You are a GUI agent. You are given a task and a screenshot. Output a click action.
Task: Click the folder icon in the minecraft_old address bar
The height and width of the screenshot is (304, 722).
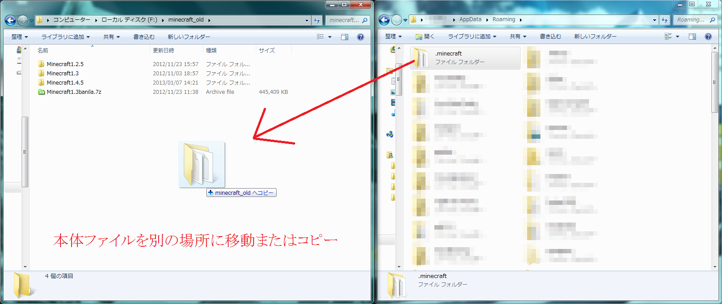[x=39, y=20]
